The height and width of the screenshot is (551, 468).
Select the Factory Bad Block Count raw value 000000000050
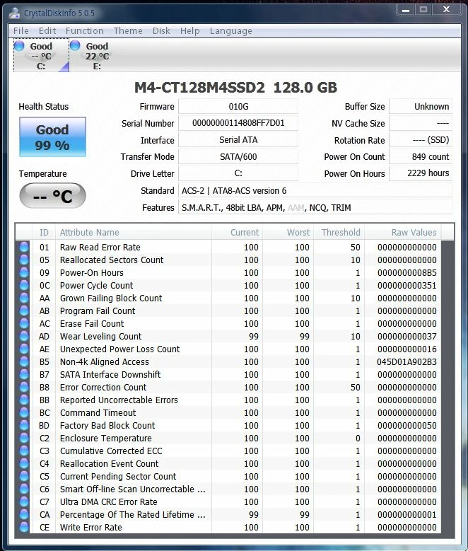[407, 425]
